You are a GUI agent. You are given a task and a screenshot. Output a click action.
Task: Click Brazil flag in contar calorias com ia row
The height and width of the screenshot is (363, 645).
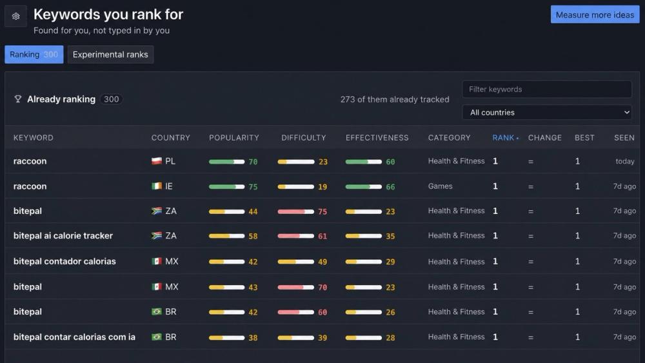coord(156,337)
